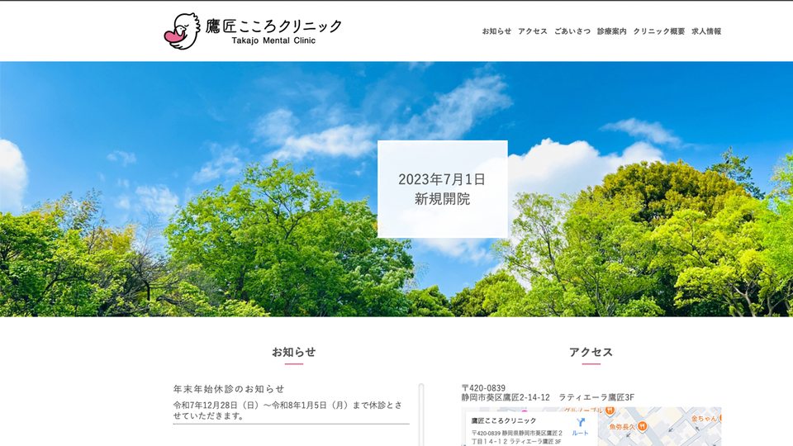The image size is (793, 446).
Task: Click the bird-with-heart clinic logo
Action: [x=182, y=31]
